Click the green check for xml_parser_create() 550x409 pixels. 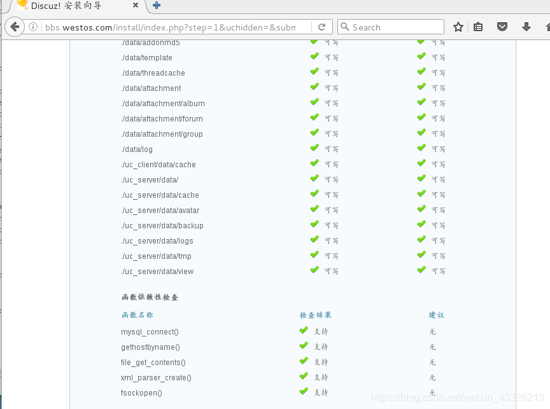point(304,376)
